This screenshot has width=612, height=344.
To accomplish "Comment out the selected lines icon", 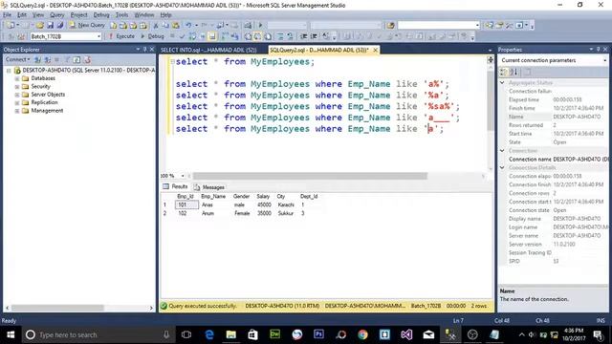I will pyautogui.click(x=280, y=36).
